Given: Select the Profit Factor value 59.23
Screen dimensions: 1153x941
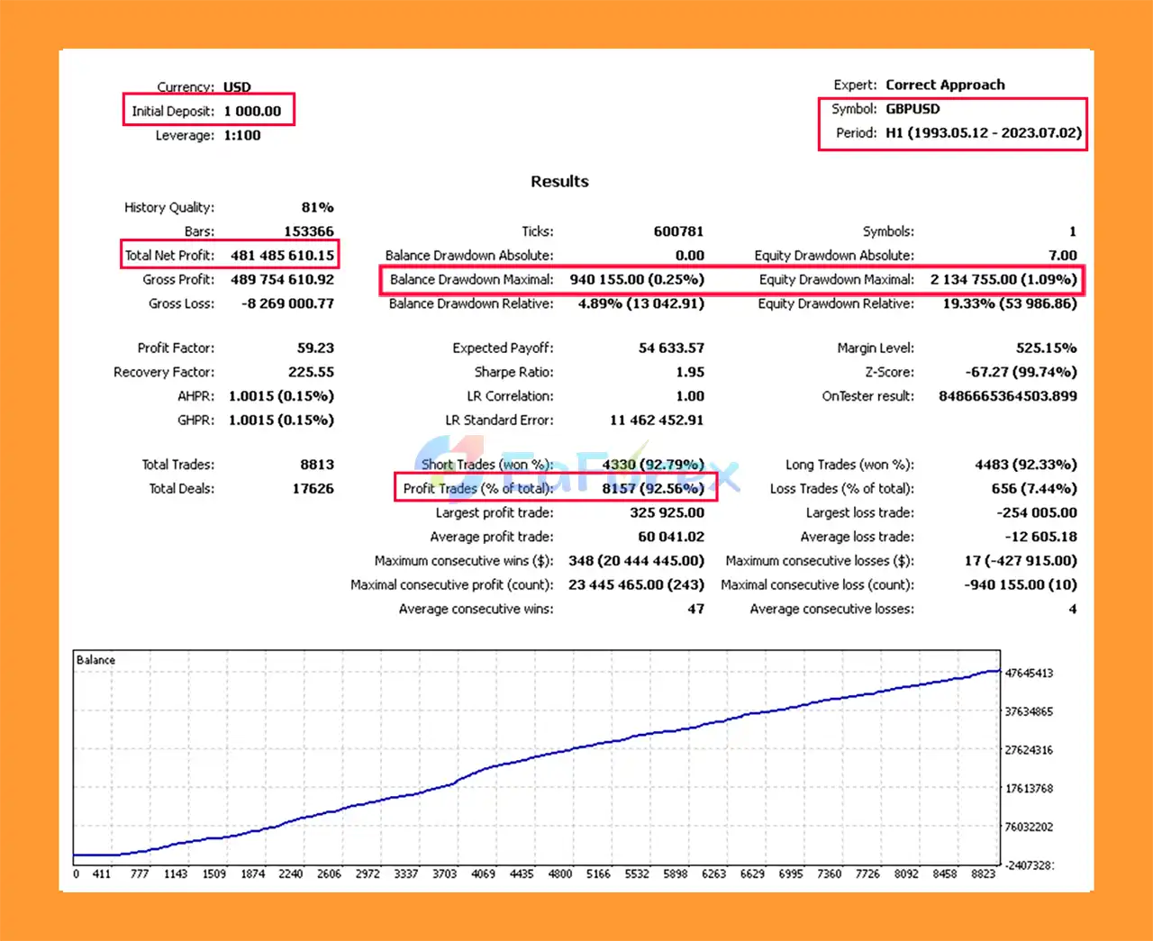Looking at the screenshot, I should pos(315,348).
